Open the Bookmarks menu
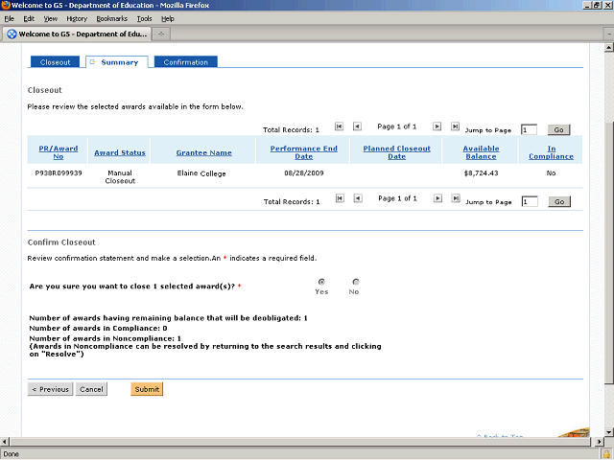The width and height of the screenshot is (614, 460). (x=112, y=19)
